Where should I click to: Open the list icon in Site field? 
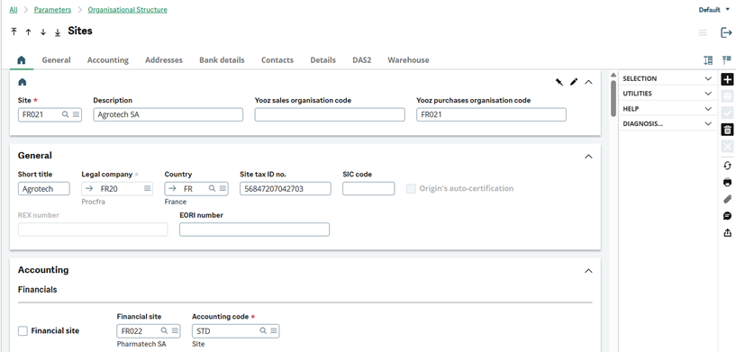click(x=76, y=114)
